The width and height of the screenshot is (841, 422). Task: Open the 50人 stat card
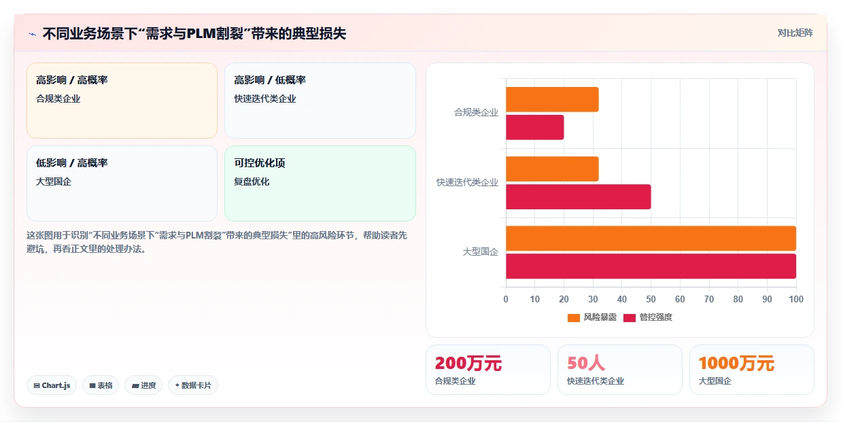point(620,370)
